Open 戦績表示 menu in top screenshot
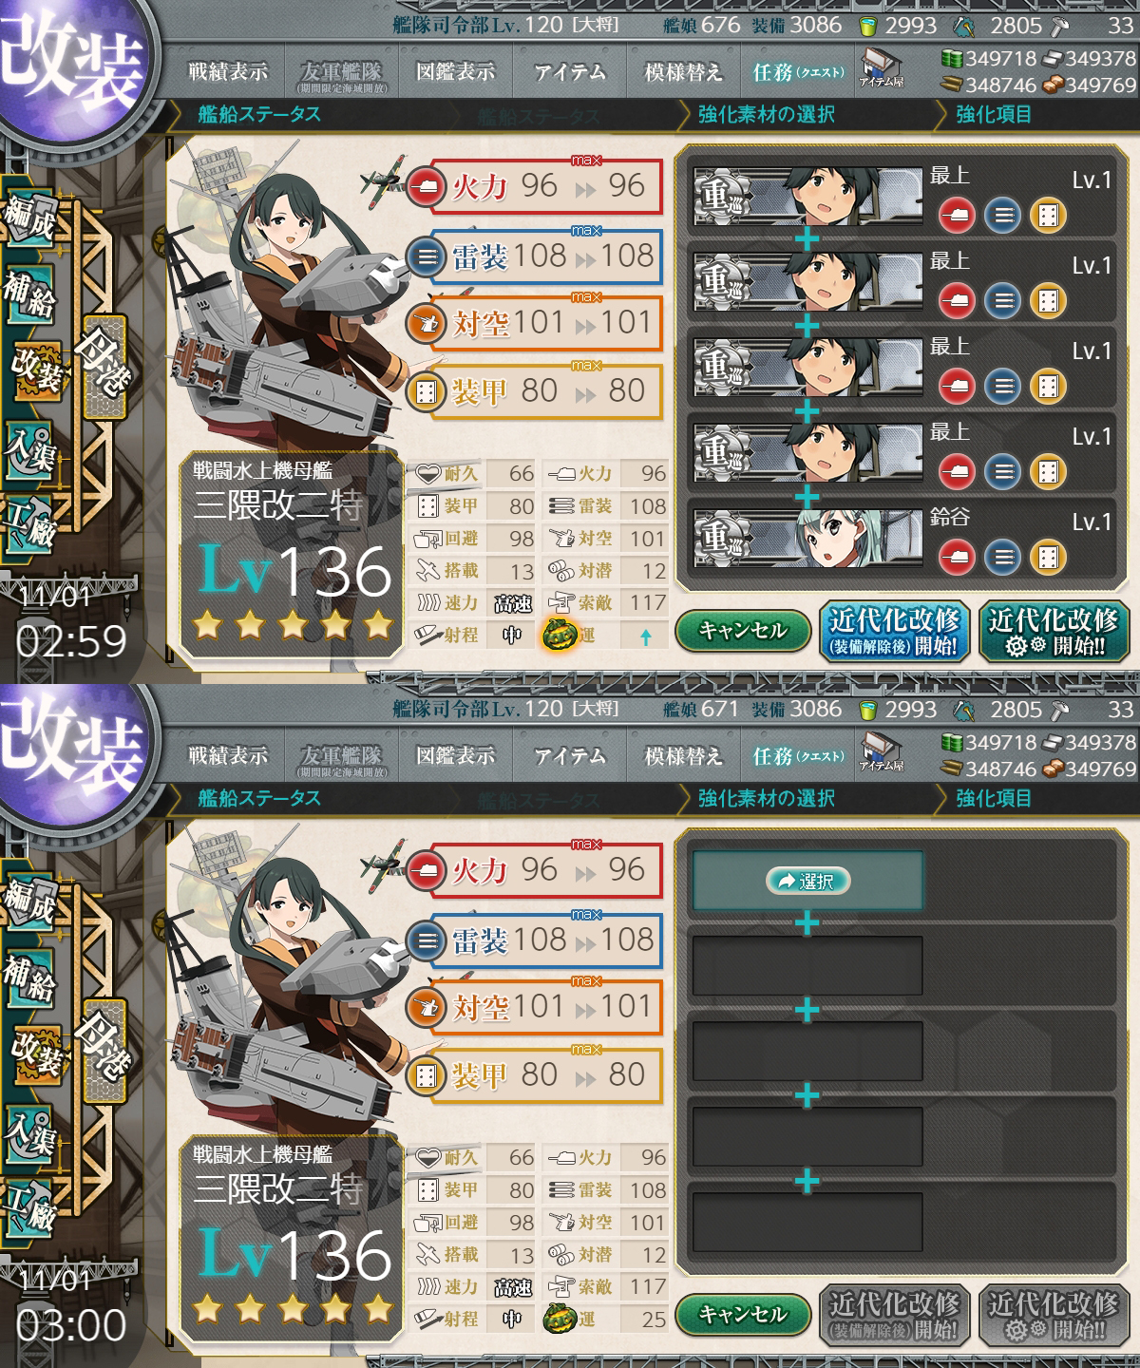Image resolution: width=1140 pixels, height=1368 pixels. point(228,71)
